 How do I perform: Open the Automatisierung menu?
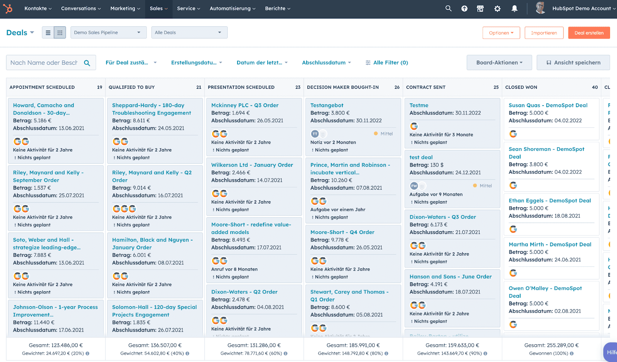[x=233, y=8]
